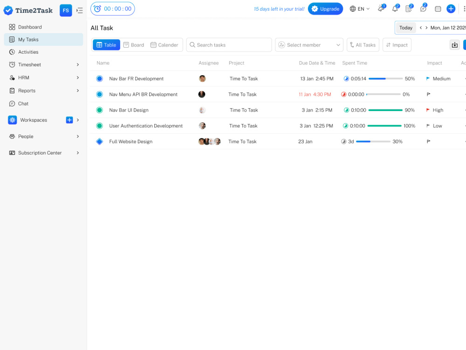Collapse the sidebar with the menu toggle icon
Viewport: 466px width, 350px height.
pyautogui.click(x=79, y=10)
